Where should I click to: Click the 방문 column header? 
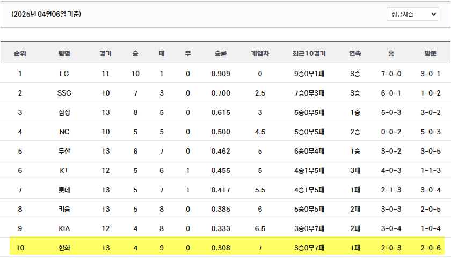(x=430, y=53)
